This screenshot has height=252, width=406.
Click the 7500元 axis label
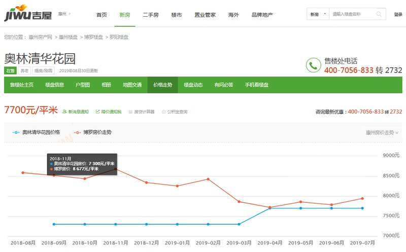point(391,215)
